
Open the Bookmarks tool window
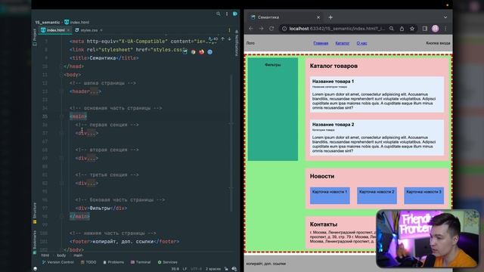35,243
